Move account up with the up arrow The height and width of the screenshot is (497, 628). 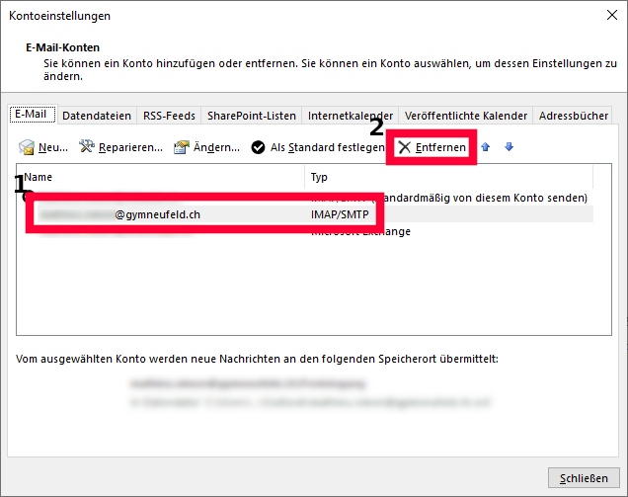(487, 147)
